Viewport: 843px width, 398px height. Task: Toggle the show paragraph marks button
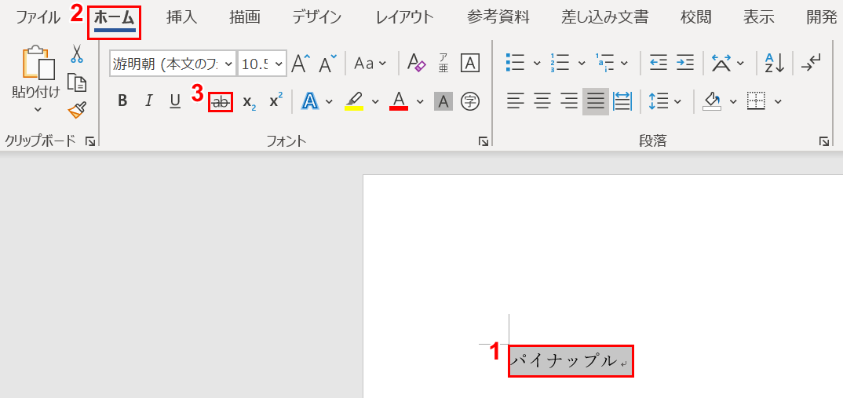pos(812,64)
